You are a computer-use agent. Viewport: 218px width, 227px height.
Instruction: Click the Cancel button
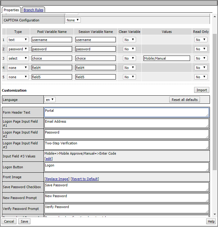coord(9,221)
